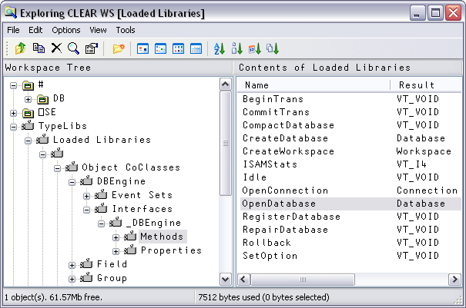This screenshot has height=308, width=466.
Task: Click the Properties toolbar icon
Action: [x=91, y=48]
